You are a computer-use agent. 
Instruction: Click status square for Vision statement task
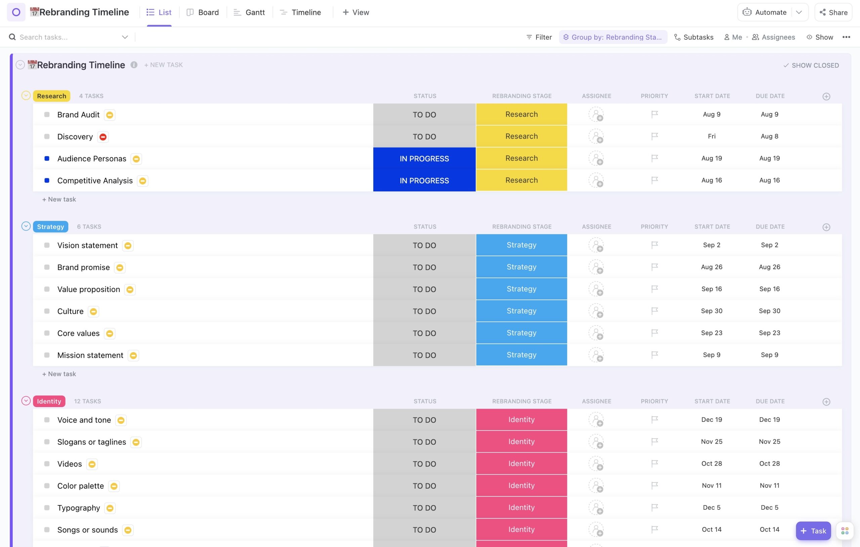pyautogui.click(x=47, y=246)
